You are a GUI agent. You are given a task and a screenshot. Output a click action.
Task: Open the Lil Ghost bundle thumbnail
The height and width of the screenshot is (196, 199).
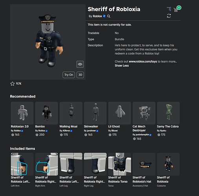pyautogui.click(x=120, y=113)
